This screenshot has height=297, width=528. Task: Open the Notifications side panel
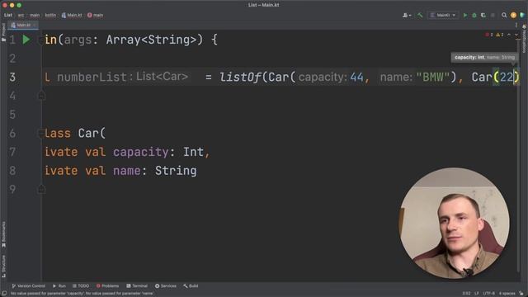pos(525,39)
